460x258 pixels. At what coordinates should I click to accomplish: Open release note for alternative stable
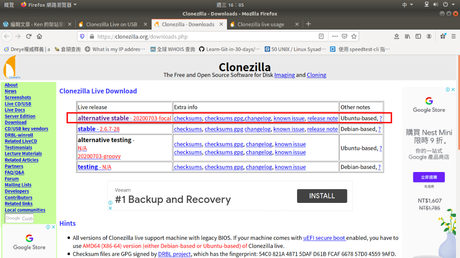[322, 118]
